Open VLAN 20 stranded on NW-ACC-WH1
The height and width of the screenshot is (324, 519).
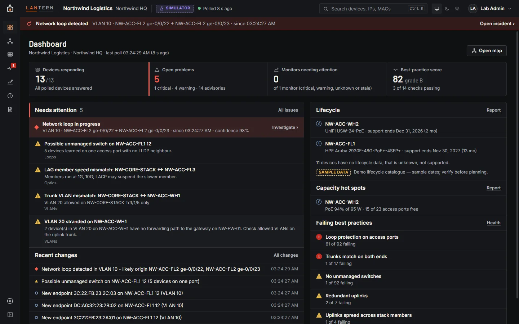click(x=167, y=231)
